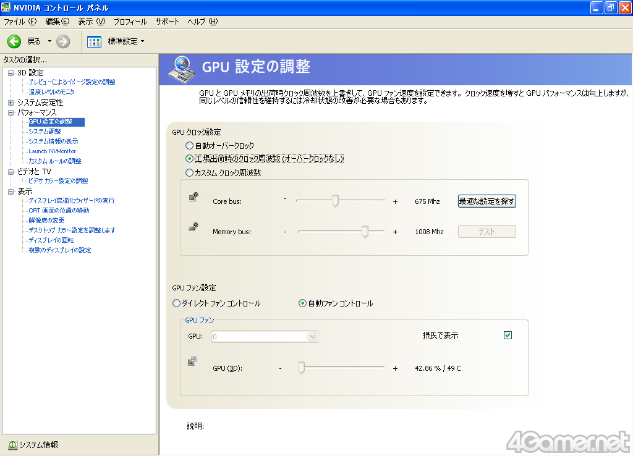Open 温度レベルのモニタ tree link
The width and height of the screenshot is (633, 456).
click(51, 92)
